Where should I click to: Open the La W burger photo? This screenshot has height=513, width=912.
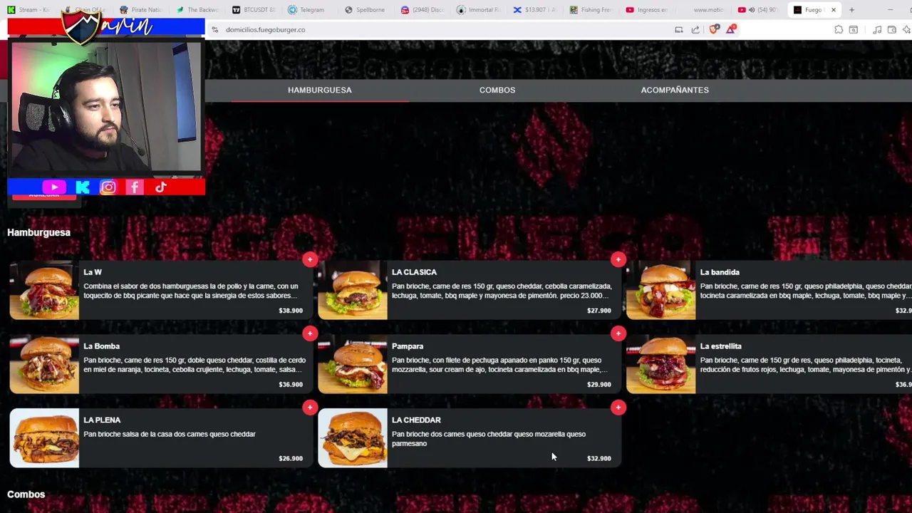pos(44,290)
